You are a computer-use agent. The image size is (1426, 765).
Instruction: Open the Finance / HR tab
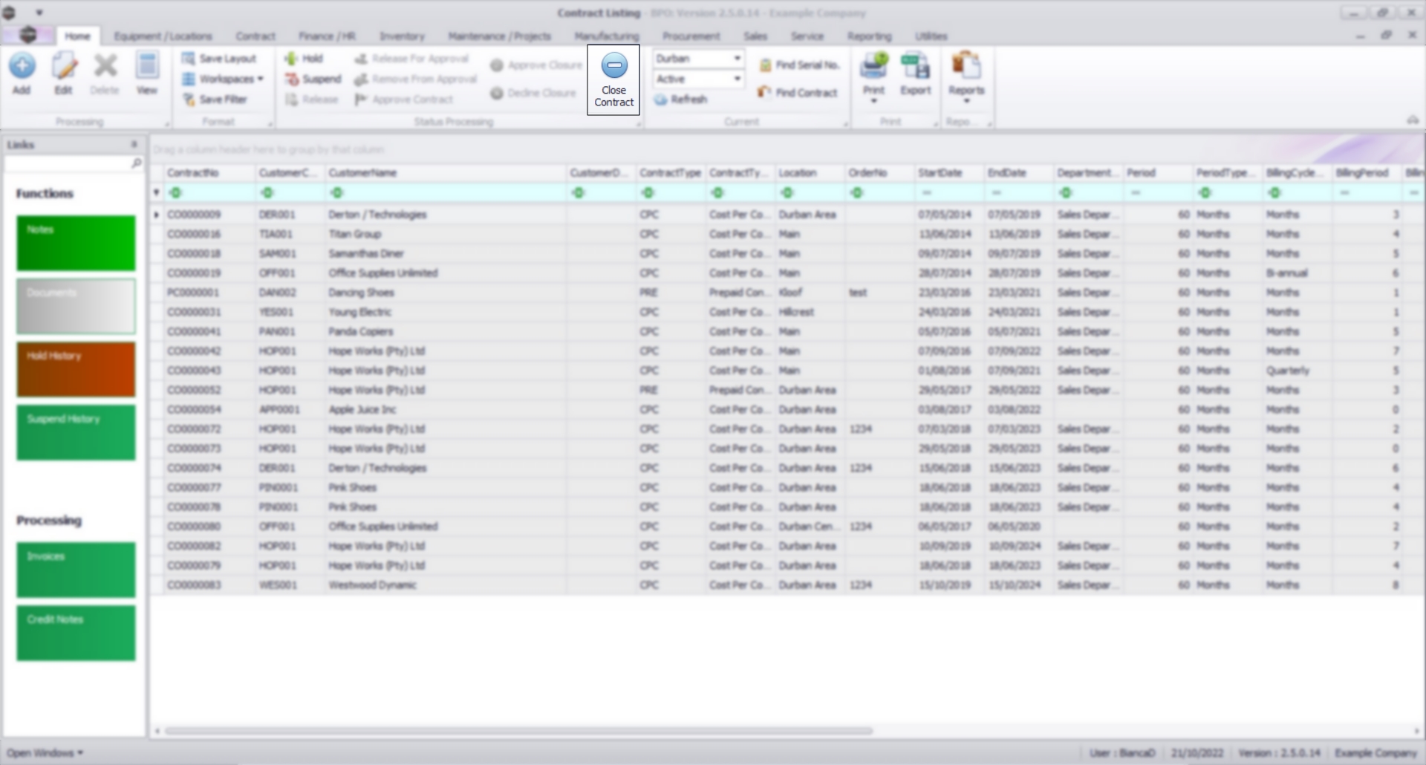[327, 36]
